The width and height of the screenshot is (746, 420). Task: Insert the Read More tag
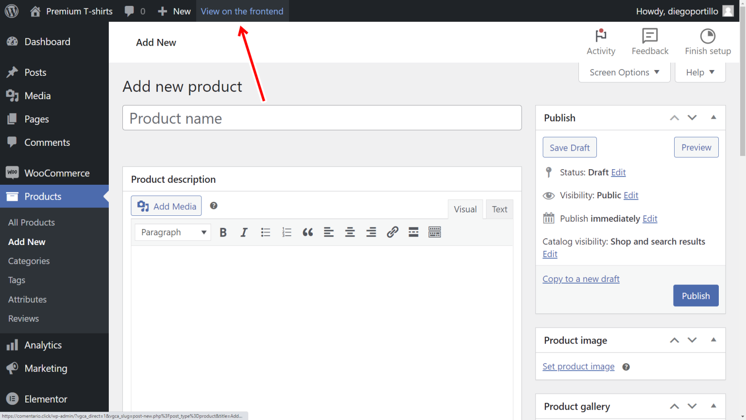tap(413, 232)
